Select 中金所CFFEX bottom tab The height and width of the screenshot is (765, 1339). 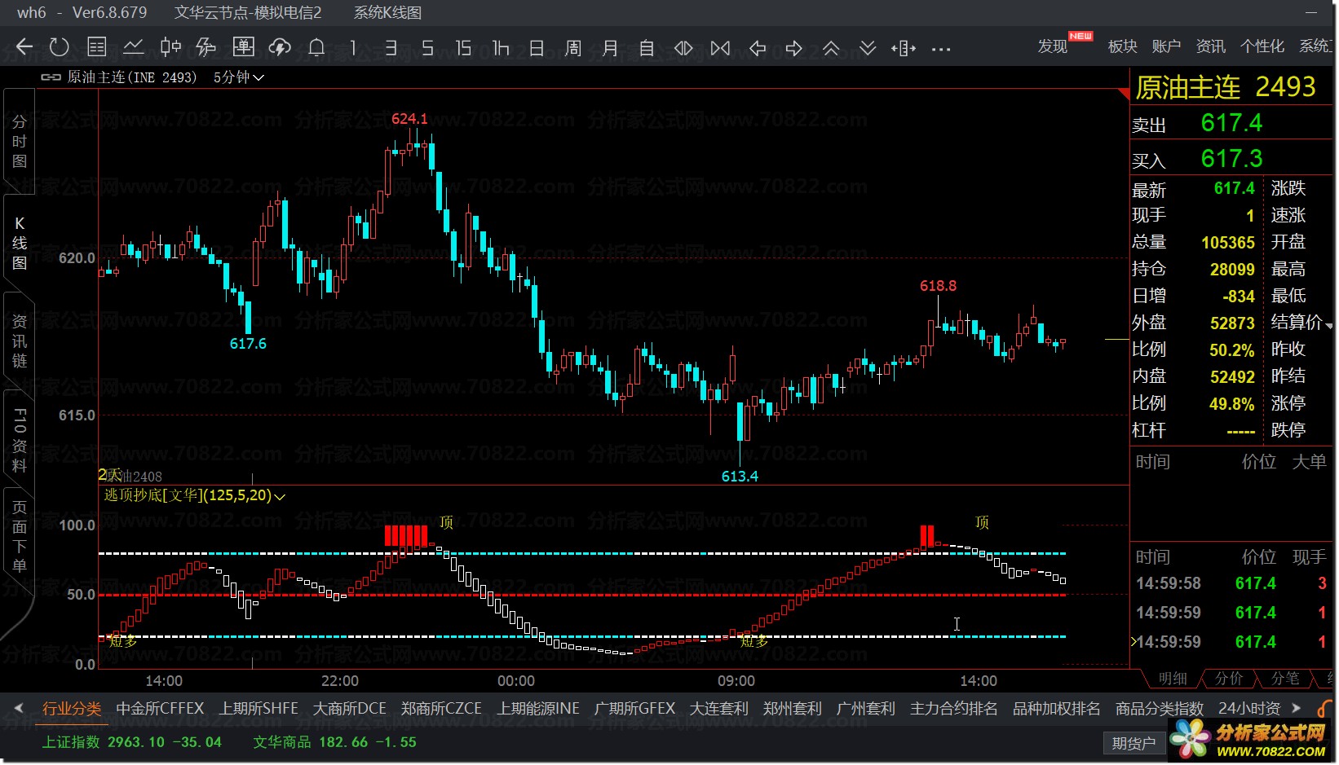click(160, 709)
